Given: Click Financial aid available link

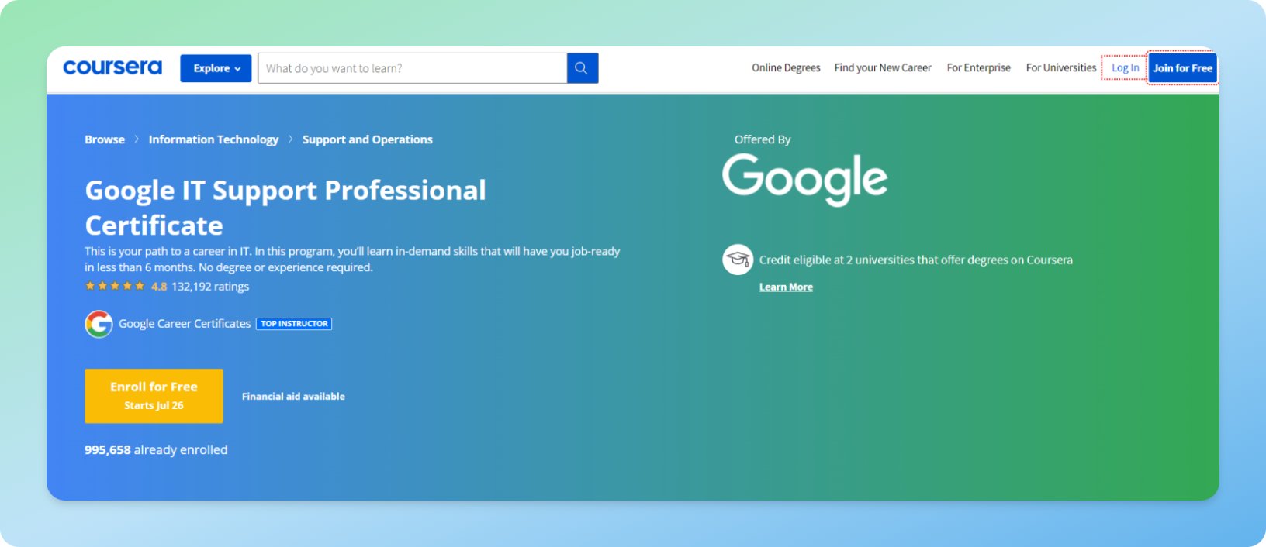Looking at the screenshot, I should 293,397.
